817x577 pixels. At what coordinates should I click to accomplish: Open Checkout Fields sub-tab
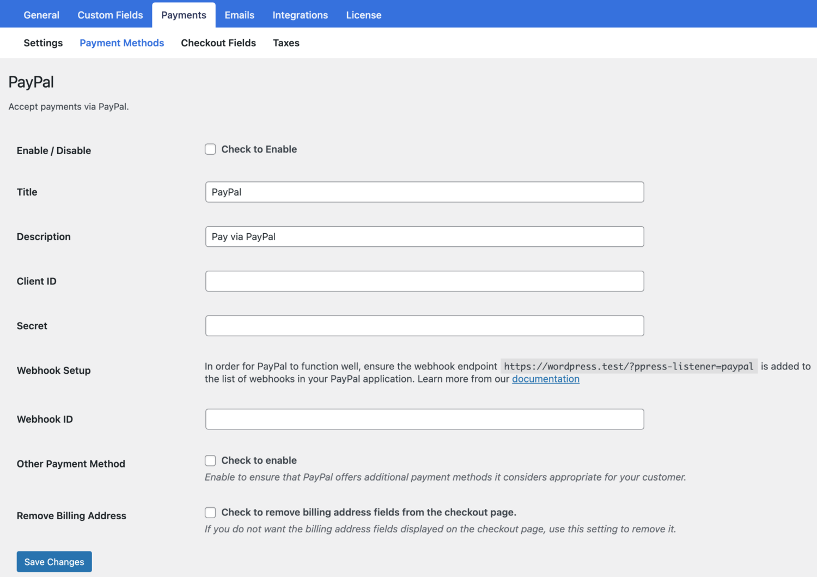(218, 42)
